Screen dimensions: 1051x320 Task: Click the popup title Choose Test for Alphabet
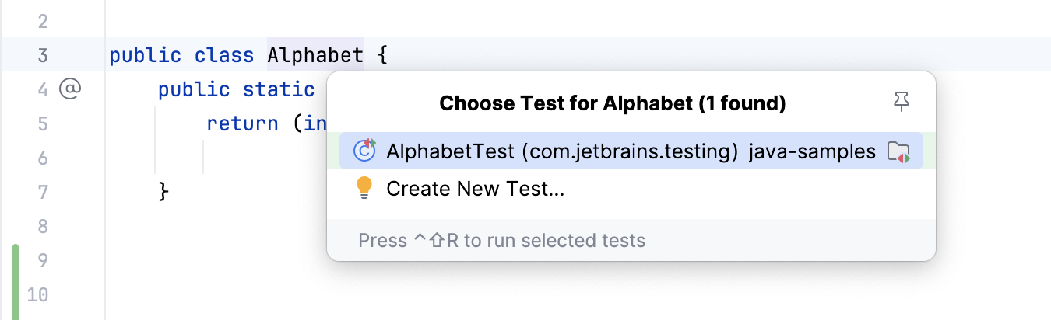[612, 103]
